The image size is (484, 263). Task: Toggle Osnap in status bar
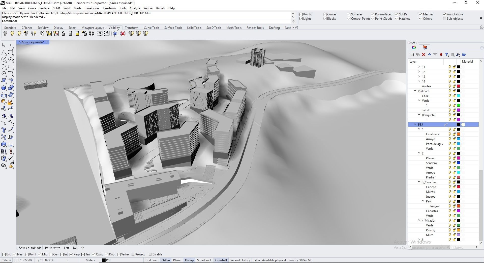(x=189, y=260)
